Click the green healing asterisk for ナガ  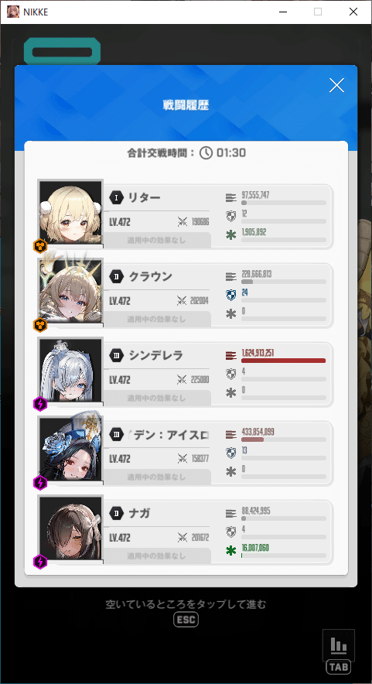tap(230, 551)
